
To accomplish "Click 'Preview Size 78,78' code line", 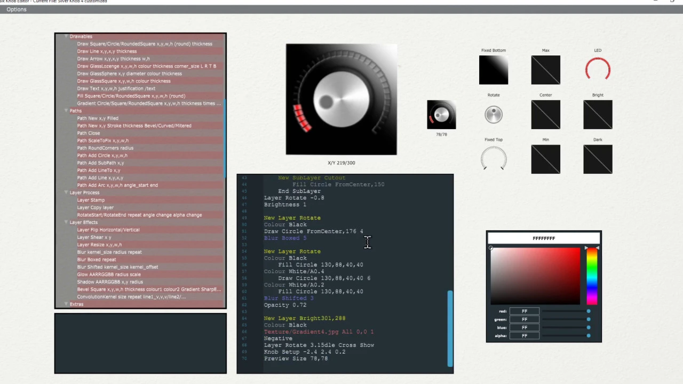I will [296, 359].
